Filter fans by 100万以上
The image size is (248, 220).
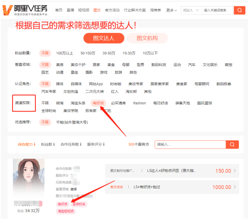pyautogui.click(x=65, y=53)
